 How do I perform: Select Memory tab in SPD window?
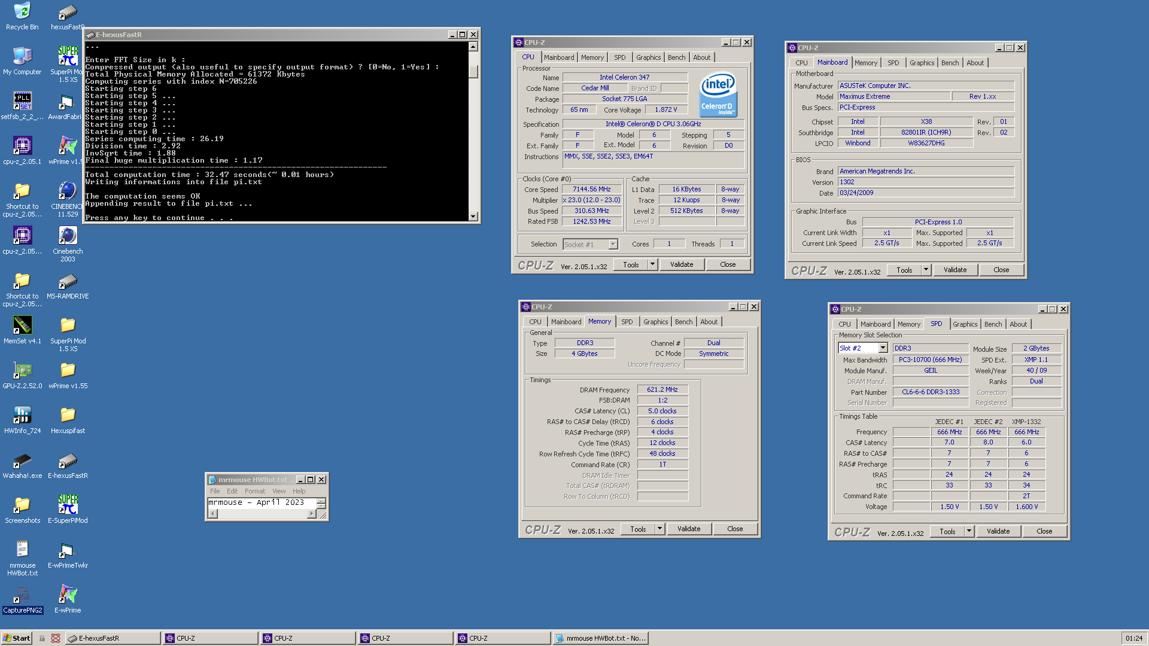pyautogui.click(x=908, y=324)
